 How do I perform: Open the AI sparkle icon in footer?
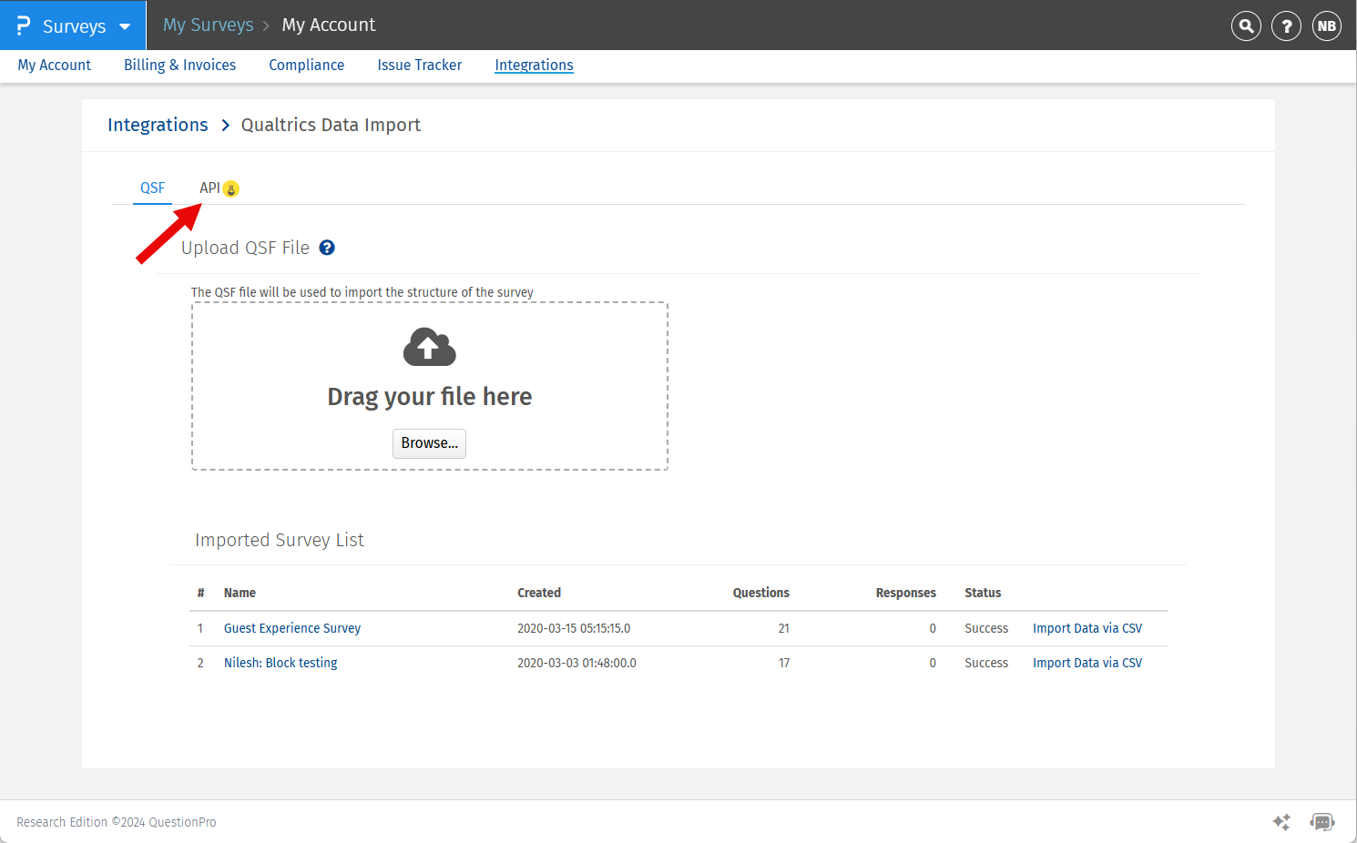point(1281,822)
